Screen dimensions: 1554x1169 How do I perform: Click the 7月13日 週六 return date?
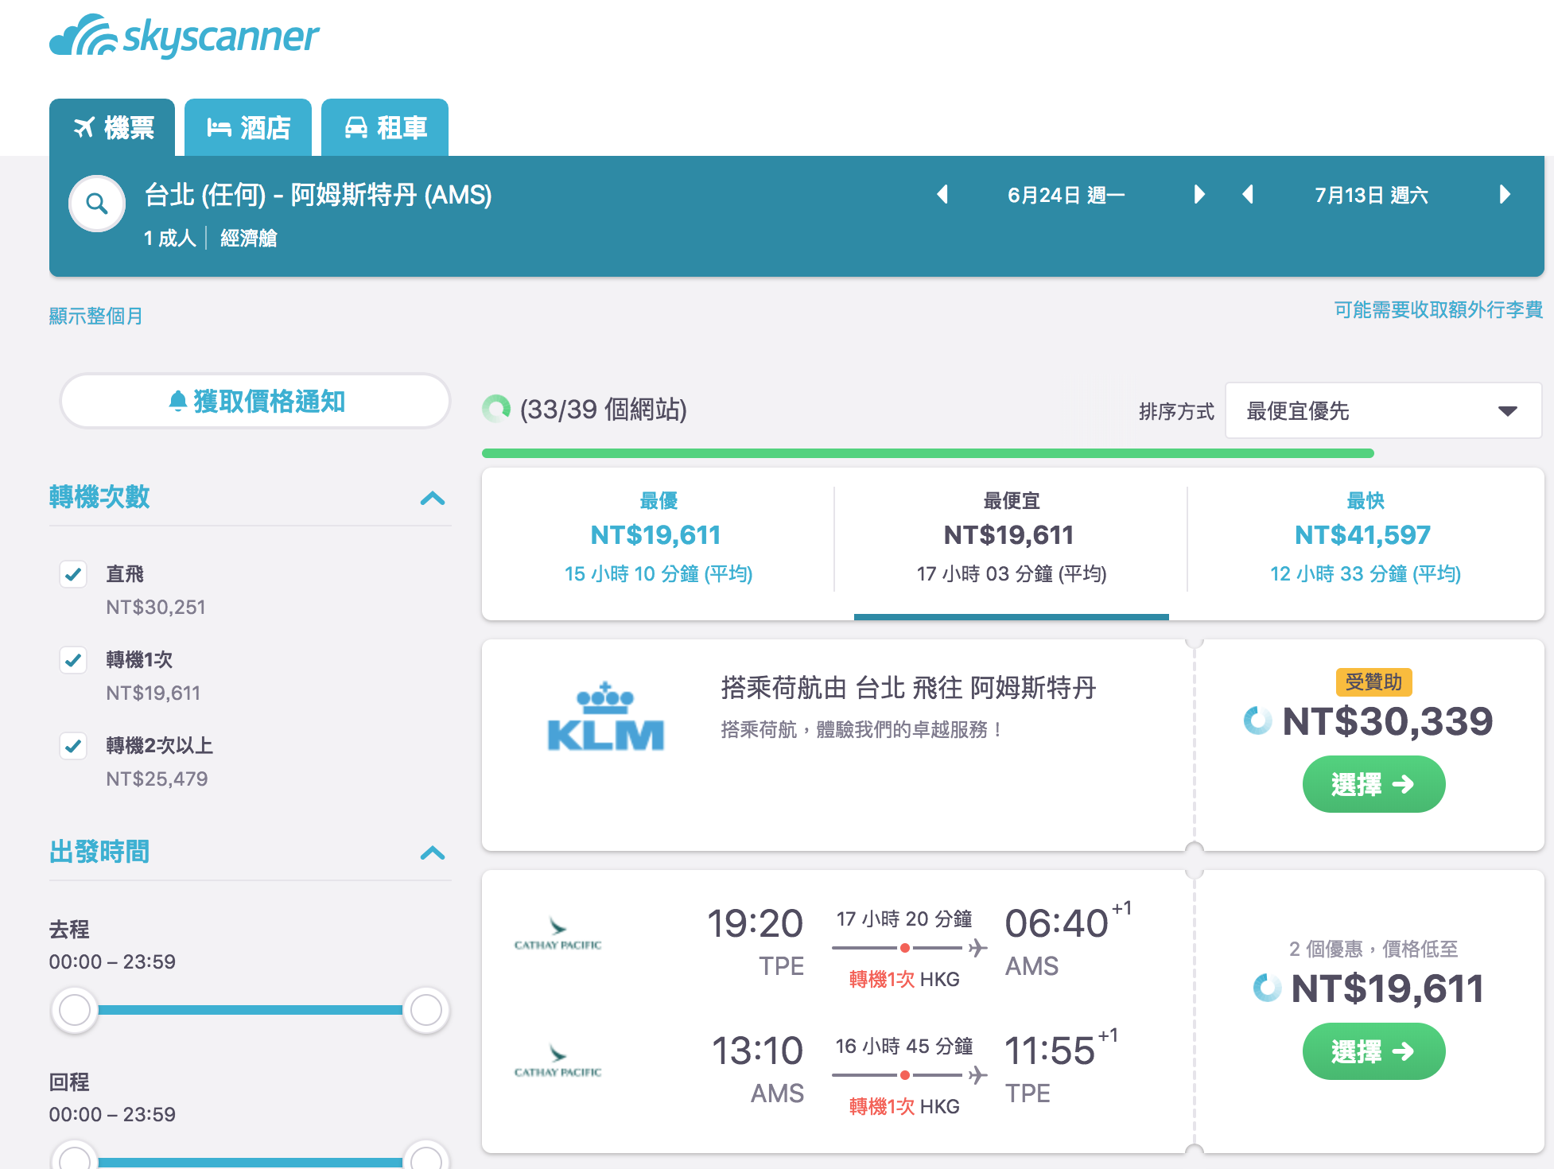click(1372, 195)
